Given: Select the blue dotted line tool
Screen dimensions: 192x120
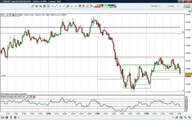Looking at the screenshot, I should (72, 6).
